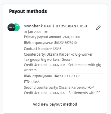Click Credit Account 50.066.009 Settlements with PE
Screen dimensions: 111x114
click(62, 93)
